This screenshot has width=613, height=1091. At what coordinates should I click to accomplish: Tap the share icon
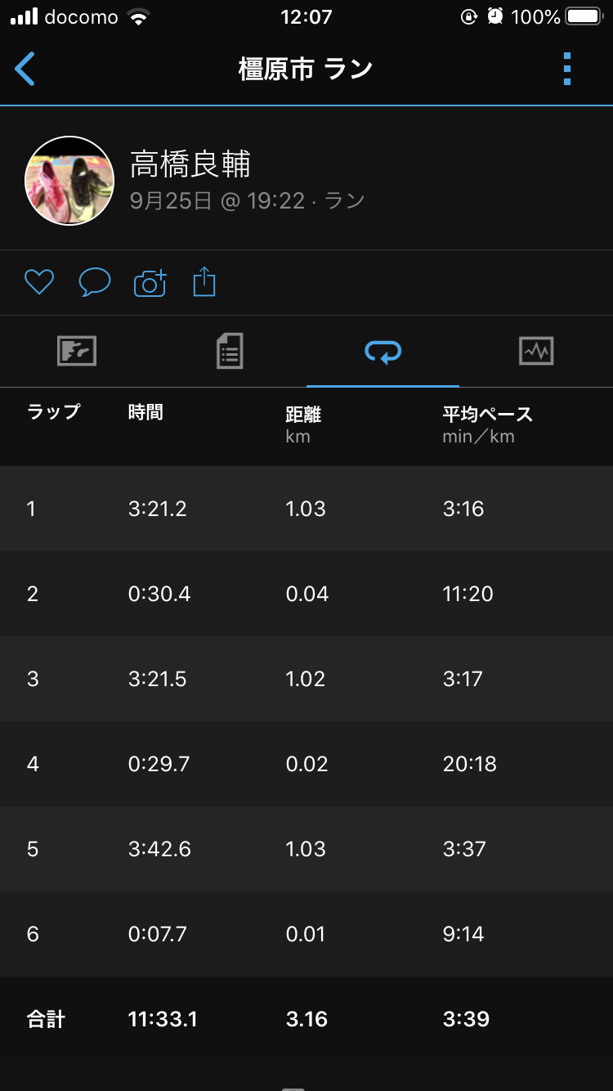tap(204, 283)
